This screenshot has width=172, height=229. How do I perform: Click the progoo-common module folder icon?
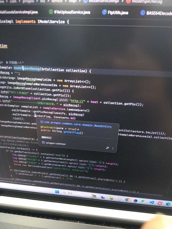43,143
